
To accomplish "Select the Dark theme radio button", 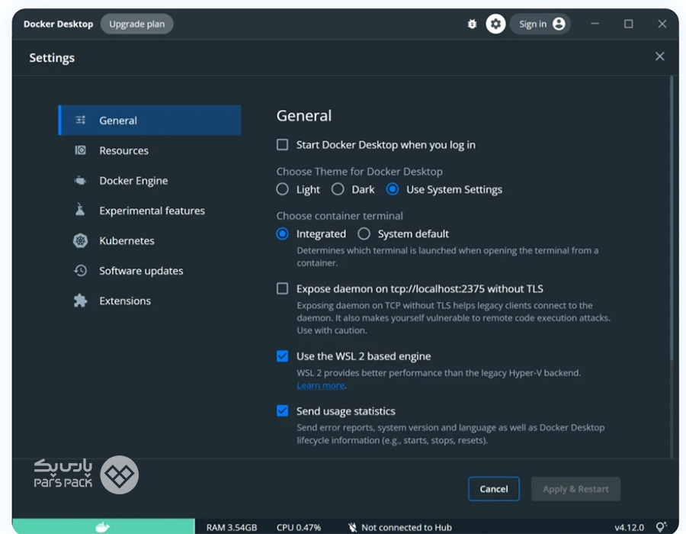I will [338, 189].
